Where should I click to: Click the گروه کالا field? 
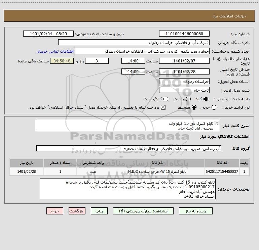(x=129, y=148)
